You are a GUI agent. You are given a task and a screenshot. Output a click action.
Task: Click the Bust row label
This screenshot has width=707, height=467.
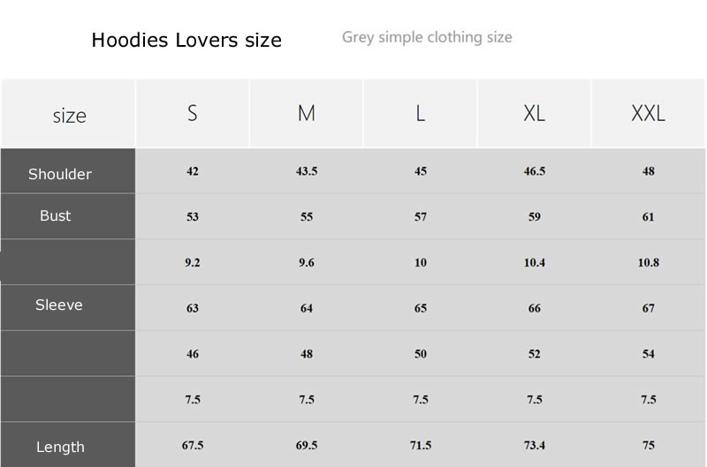(x=56, y=215)
